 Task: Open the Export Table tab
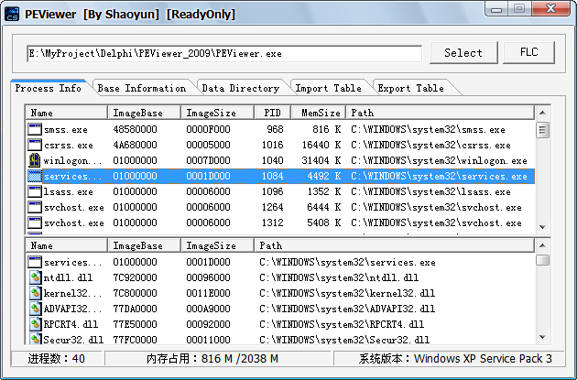click(410, 88)
